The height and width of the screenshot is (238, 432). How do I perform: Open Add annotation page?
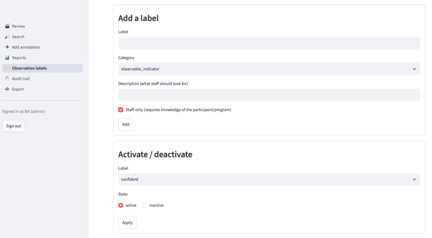(x=42, y=47)
